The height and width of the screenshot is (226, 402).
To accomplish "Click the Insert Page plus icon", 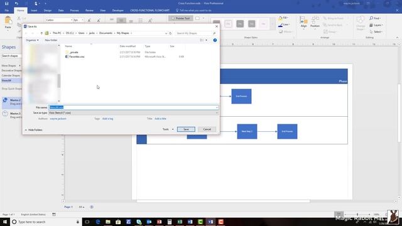I will coord(92,207).
